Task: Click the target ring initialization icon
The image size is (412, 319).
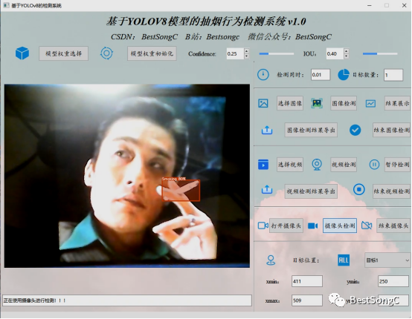Action: click(106, 53)
